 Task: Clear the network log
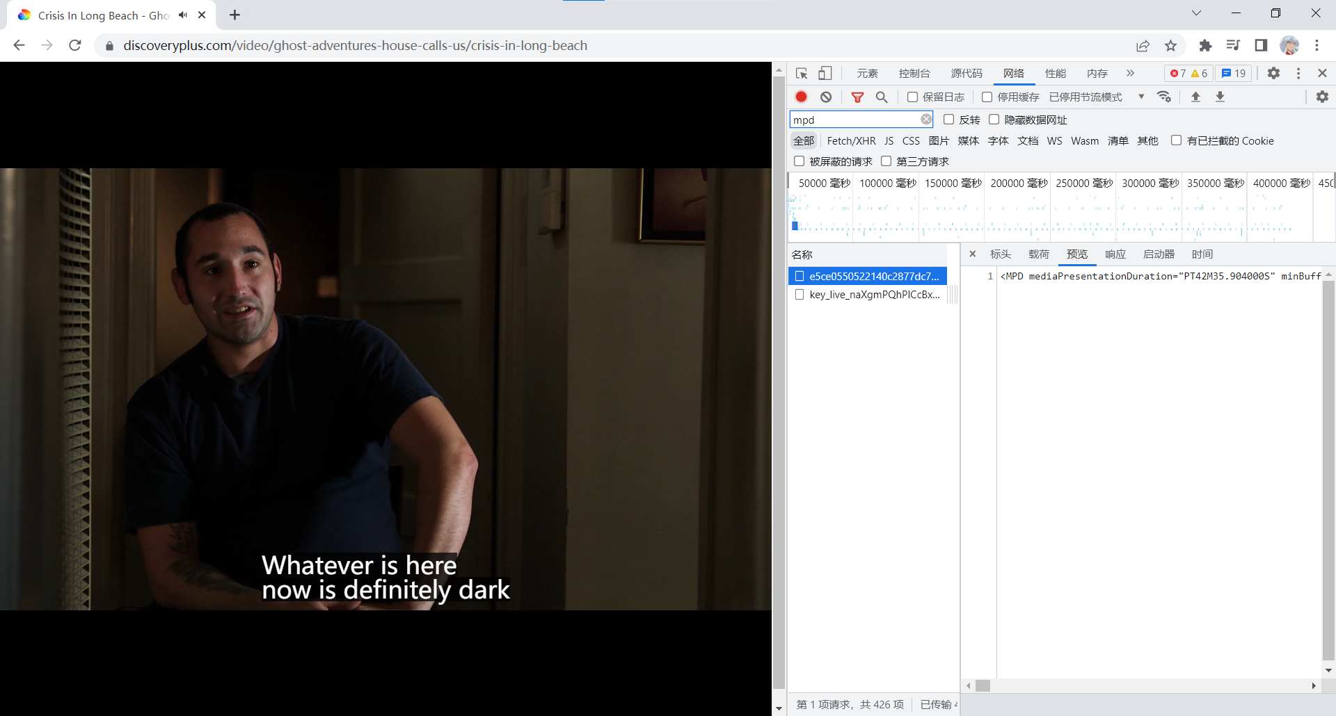826,97
